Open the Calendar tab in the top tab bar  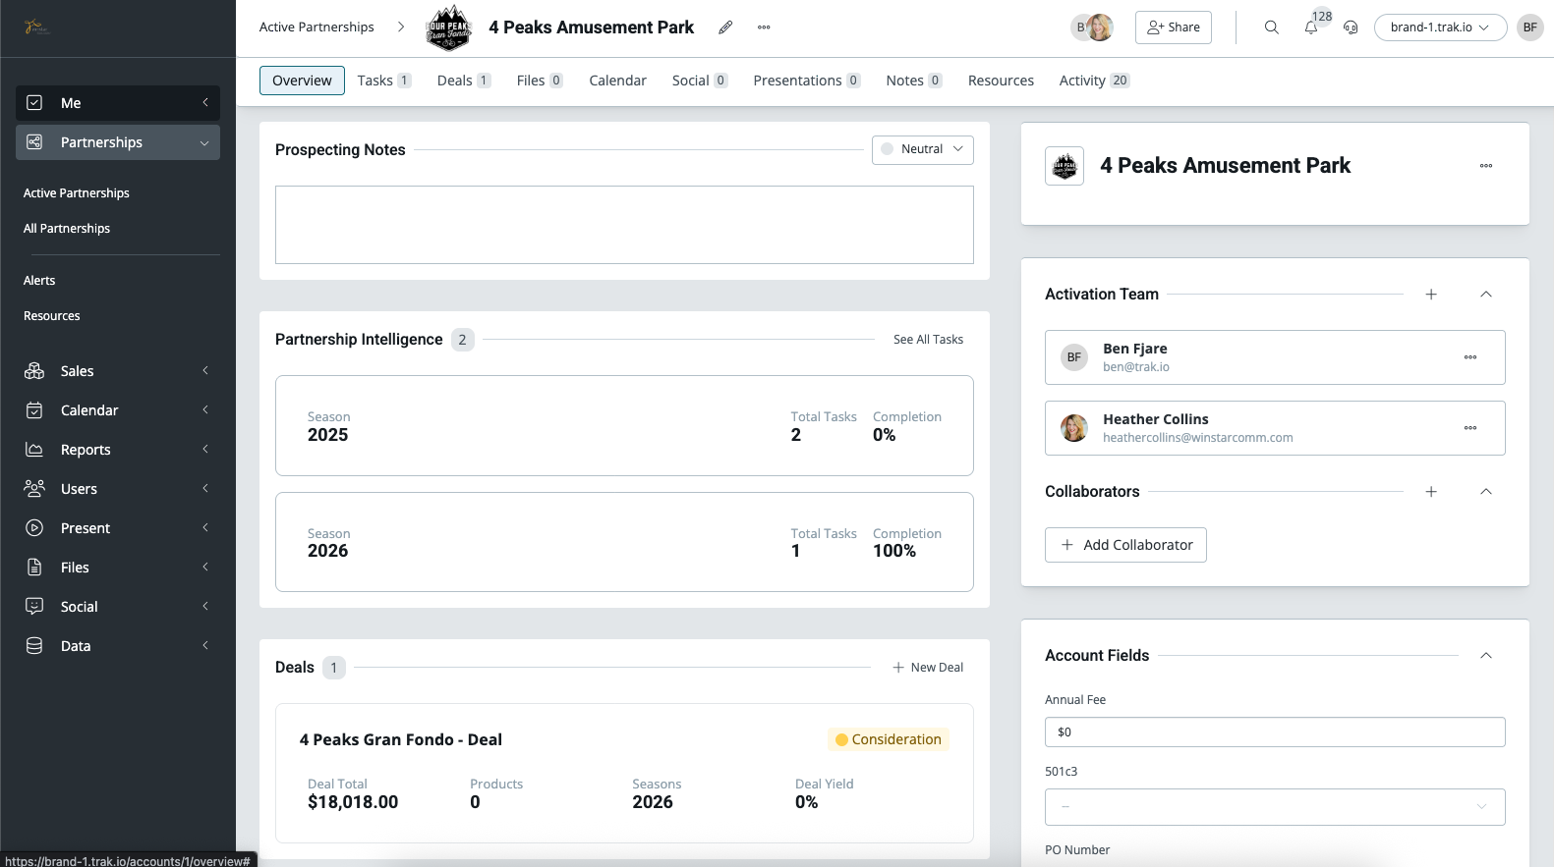(x=618, y=81)
